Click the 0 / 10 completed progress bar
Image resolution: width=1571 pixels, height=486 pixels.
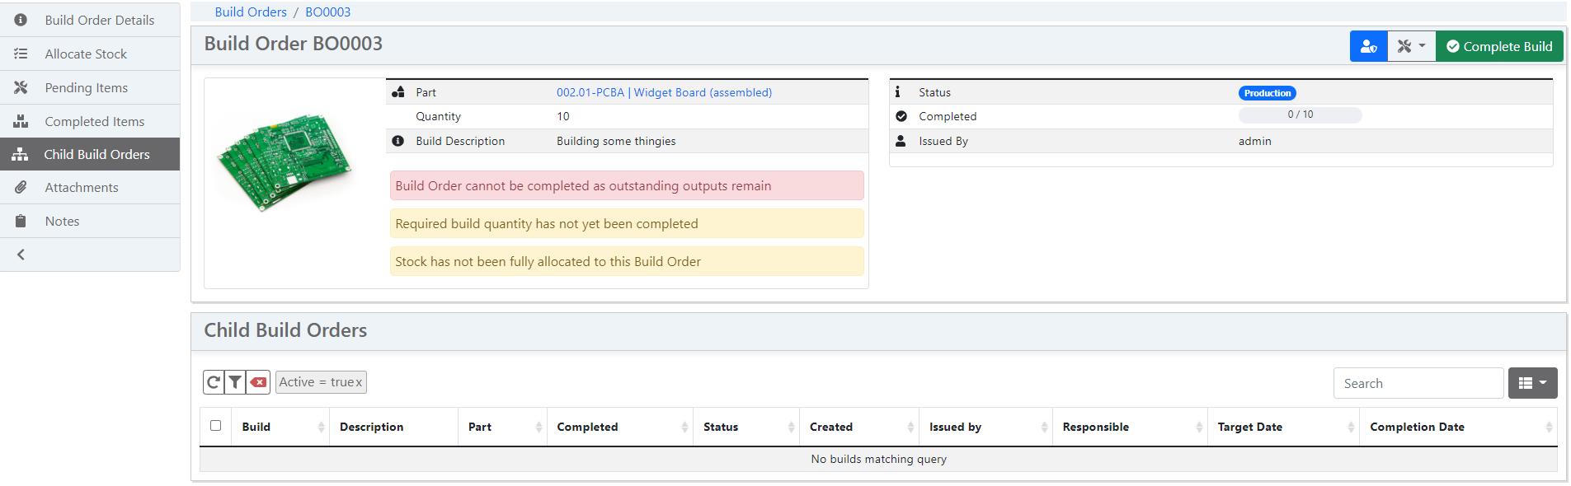tap(1300, 115)
